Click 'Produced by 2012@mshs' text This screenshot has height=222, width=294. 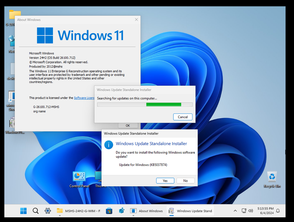tap(46, 66)
